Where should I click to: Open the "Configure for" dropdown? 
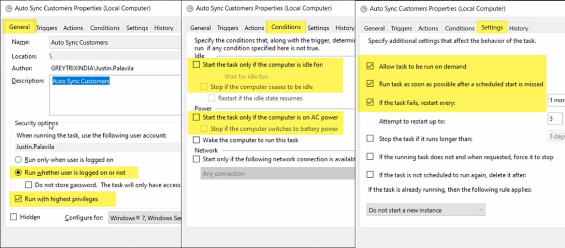tap(143, 218)
